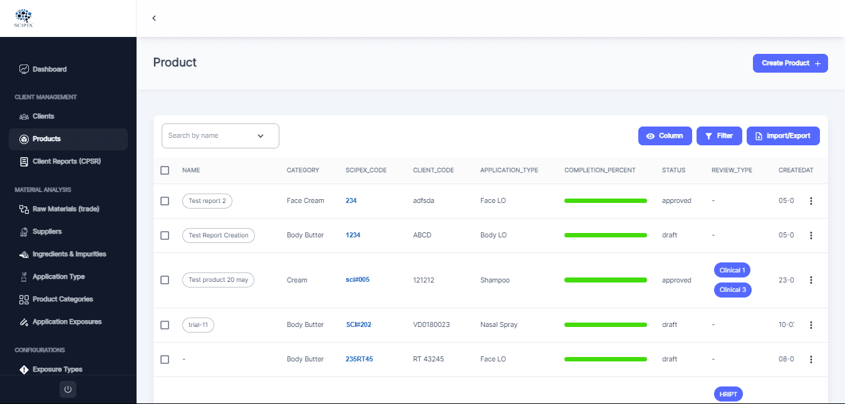
Task: Open the three-dot menu for Test report 2
Action: pyautogui.click(x=811, y=201)
